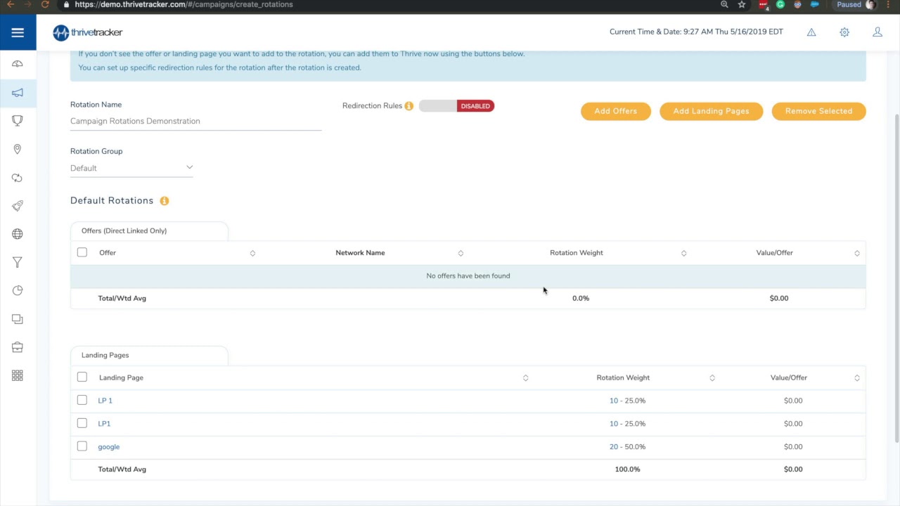Open the user profile icon

[x=877, y=32]
